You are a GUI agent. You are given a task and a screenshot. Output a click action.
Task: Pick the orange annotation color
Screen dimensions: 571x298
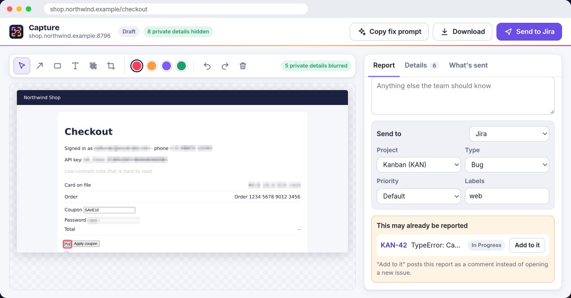click(152, 66)
